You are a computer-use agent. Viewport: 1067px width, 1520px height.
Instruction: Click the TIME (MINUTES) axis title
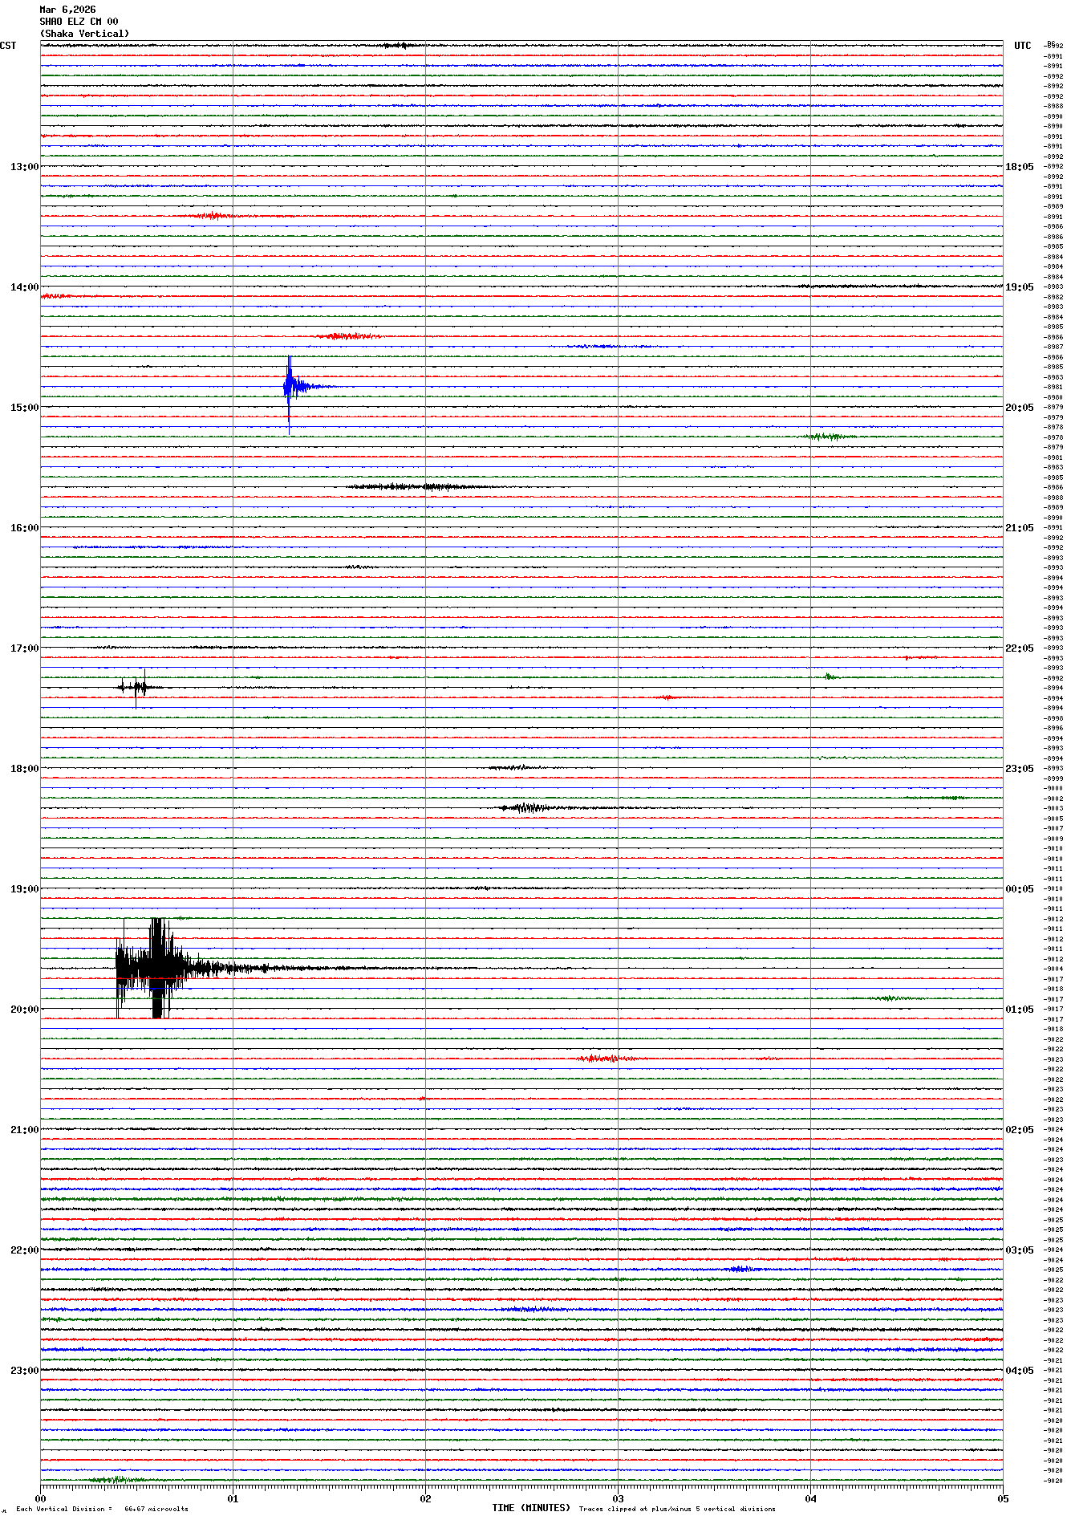pyautogui.click(x=530, y=1508)
